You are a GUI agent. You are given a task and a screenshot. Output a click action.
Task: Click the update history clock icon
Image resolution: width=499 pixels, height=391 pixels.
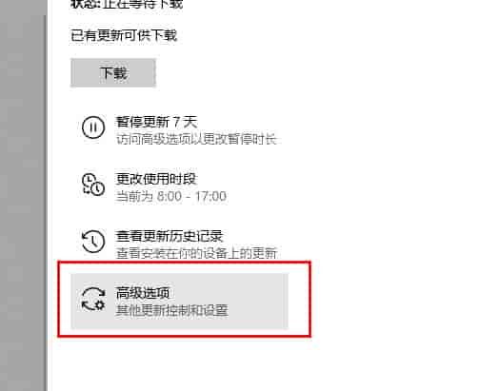pos(93,242)
